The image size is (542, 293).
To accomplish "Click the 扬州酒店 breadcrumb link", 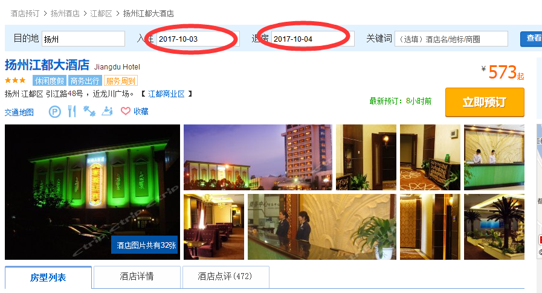I will pyautogui.click(x=65, y=13).
